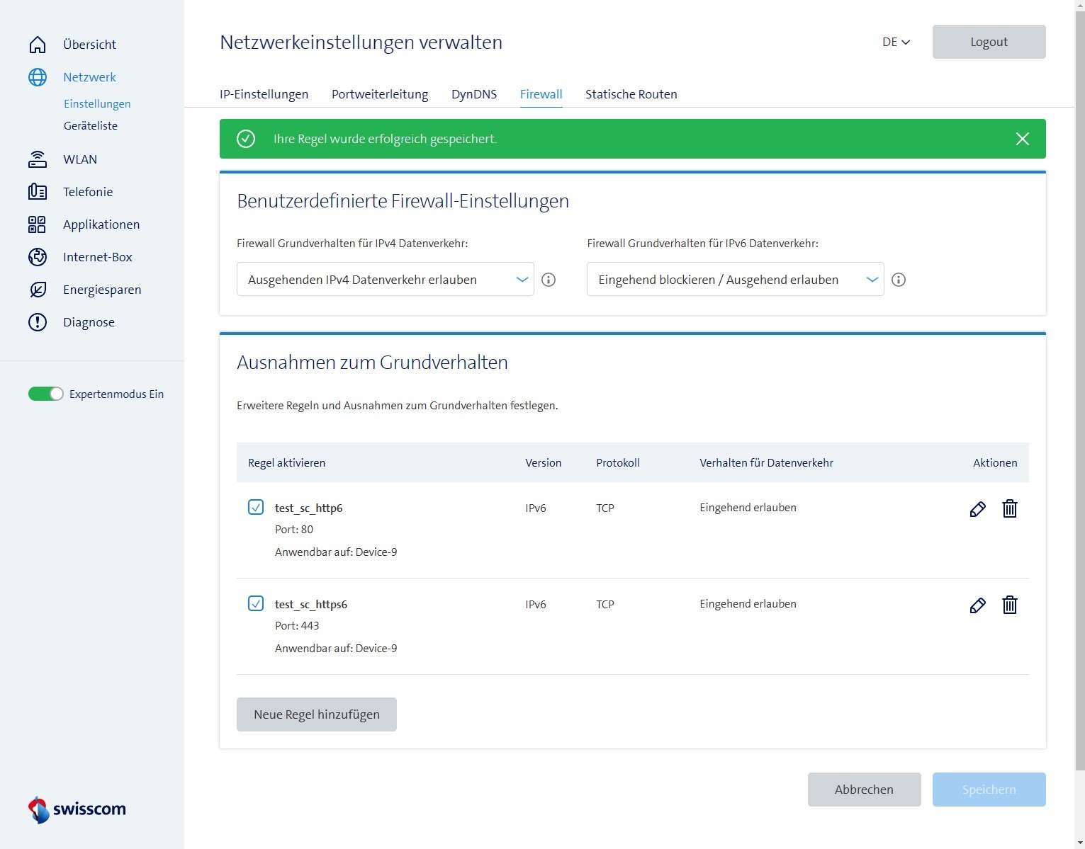Edit the test_sc_https6 rule with pencil icon
Screen dimensions: 1085x849
[977, 605]
